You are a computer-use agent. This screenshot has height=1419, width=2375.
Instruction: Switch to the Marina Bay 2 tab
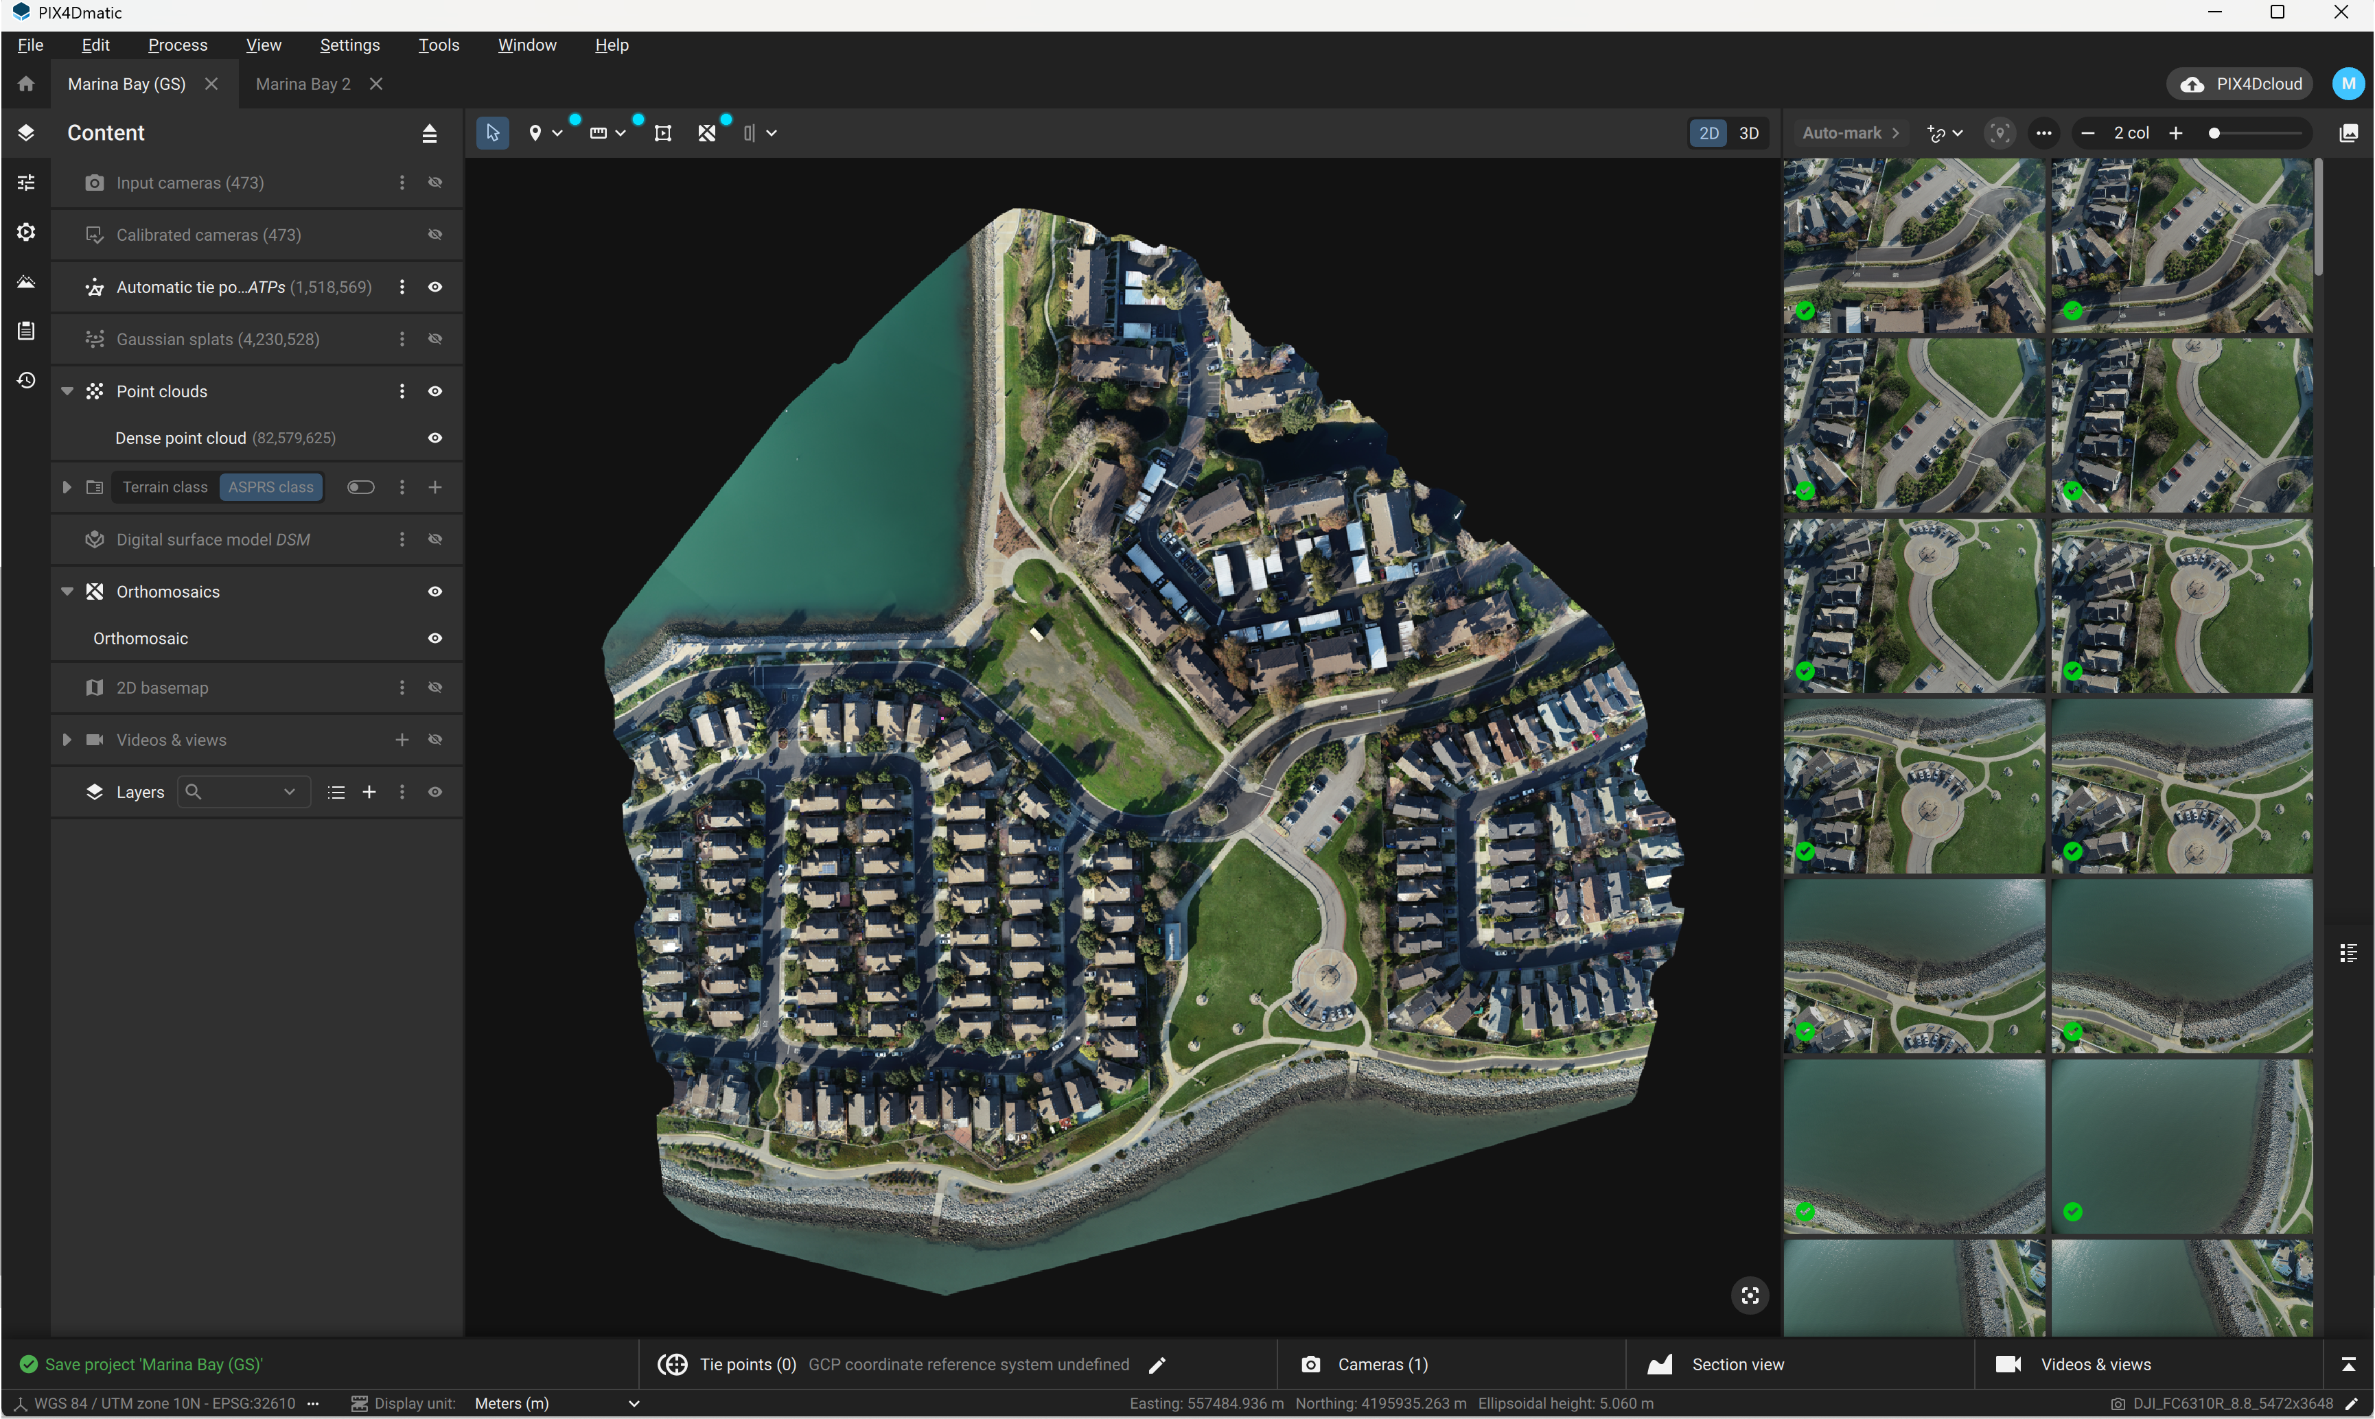(x=303, y=84)
